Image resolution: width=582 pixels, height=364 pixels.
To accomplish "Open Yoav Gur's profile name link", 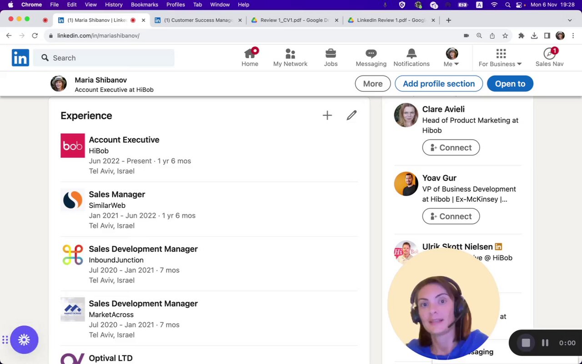I will pyautogui.click(x=439, y=178).
